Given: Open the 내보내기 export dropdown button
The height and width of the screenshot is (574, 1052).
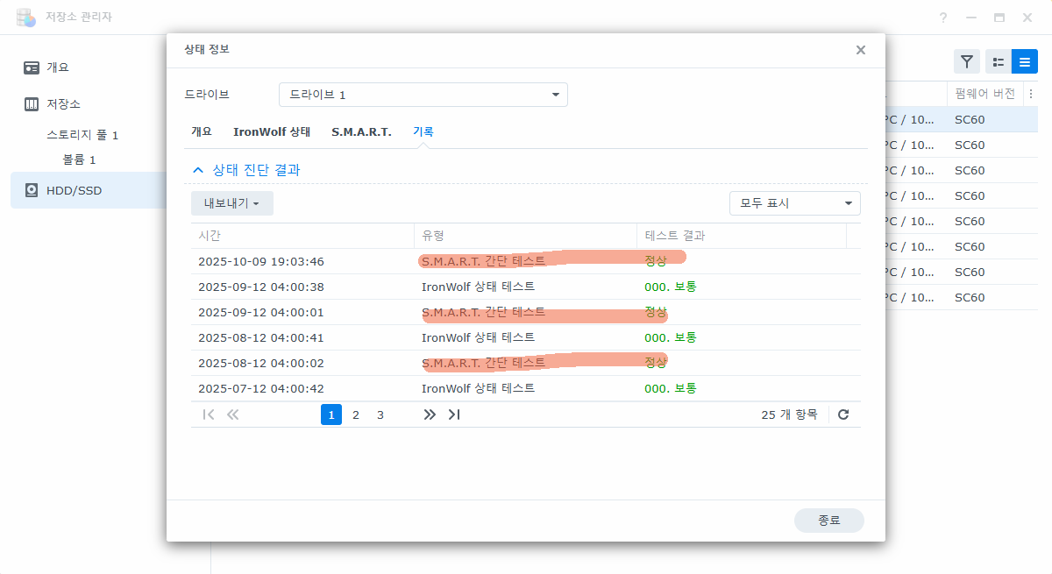Looking at the screenshot, I should [231, 203].
